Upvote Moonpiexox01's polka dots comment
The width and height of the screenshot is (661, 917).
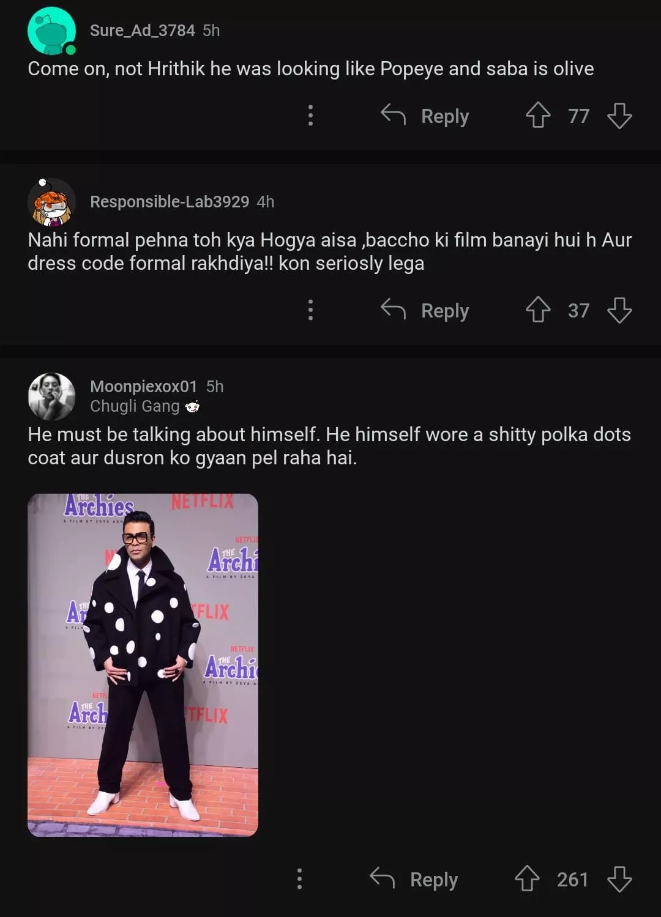pos(527,878)
